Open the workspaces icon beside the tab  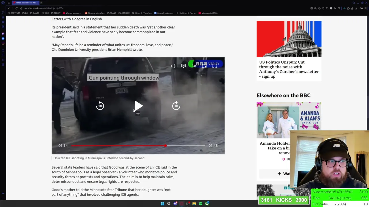click(9, 3)
